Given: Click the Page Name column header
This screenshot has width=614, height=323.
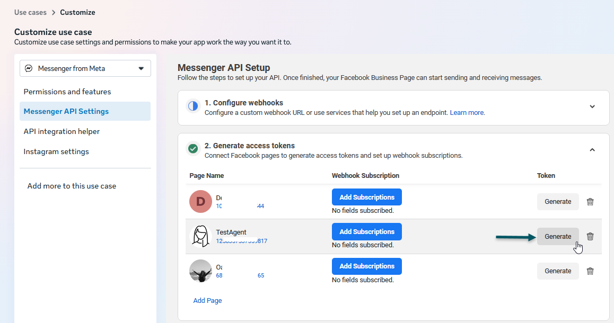Looking at the screenshot, I should pyautogui.click(x=207, y=176).
